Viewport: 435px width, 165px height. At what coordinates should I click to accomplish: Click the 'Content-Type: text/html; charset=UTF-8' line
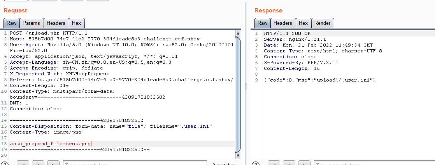pyautogui.click(x=323, y=50)
